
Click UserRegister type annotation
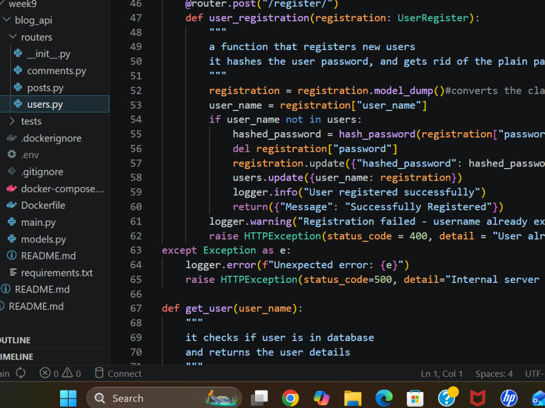pos(433,18)
